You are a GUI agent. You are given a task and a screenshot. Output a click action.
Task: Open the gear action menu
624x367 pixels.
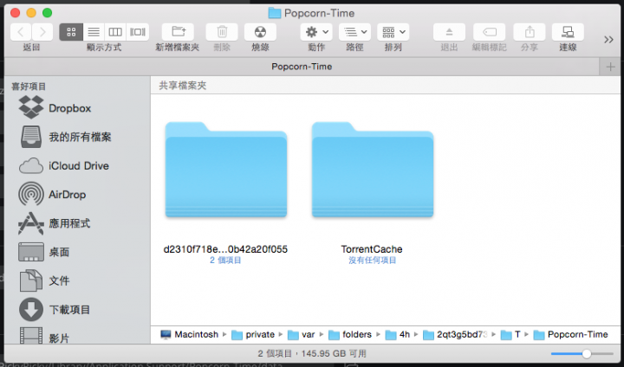[x=316, y=32]
